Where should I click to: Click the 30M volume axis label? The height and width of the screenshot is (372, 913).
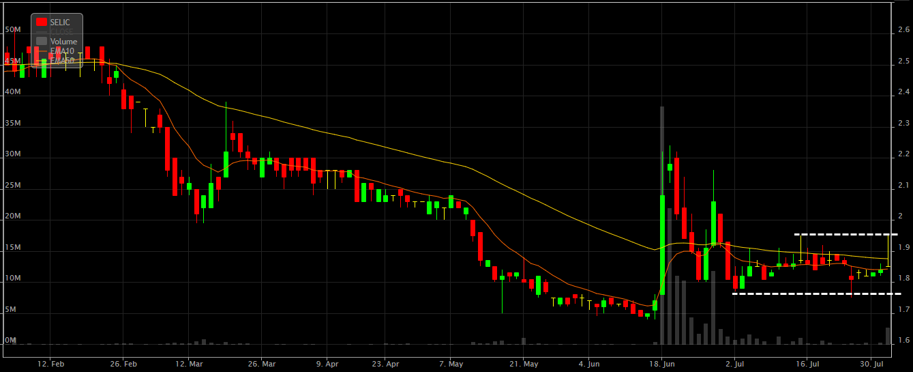point(12,154)
